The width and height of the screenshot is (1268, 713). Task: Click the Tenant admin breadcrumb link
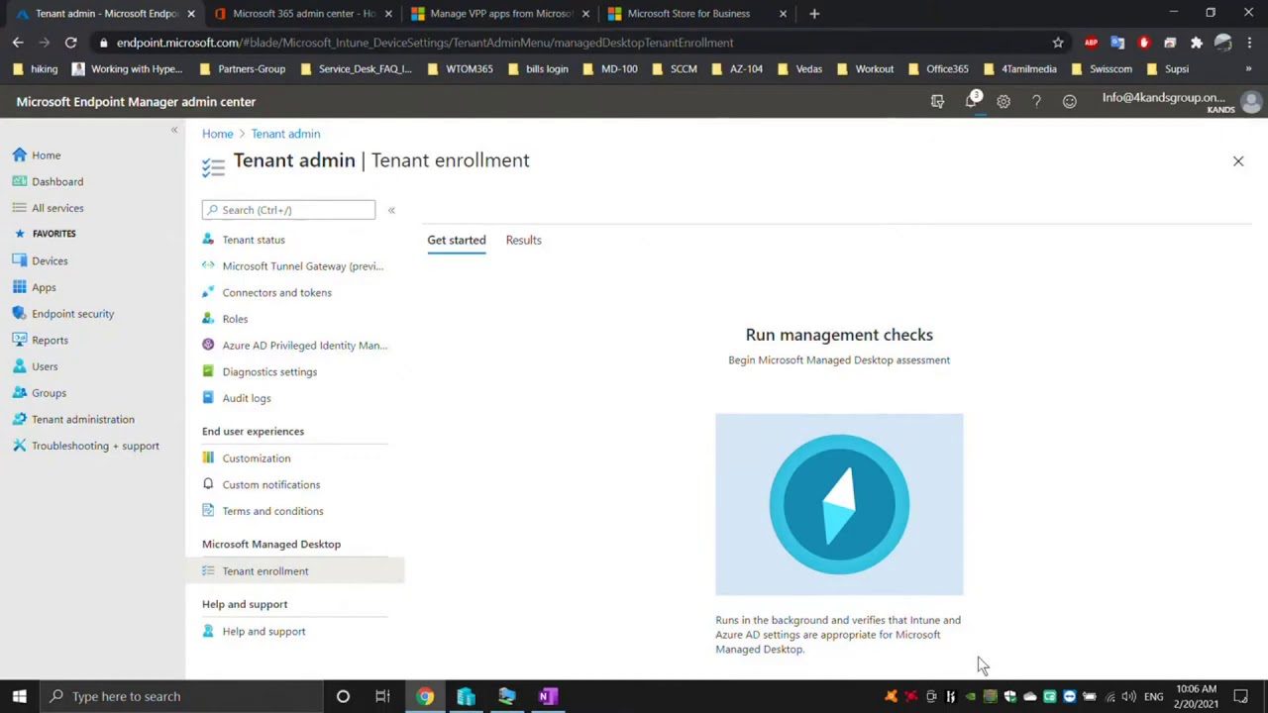pyautogui.click(x=285, y=134)
